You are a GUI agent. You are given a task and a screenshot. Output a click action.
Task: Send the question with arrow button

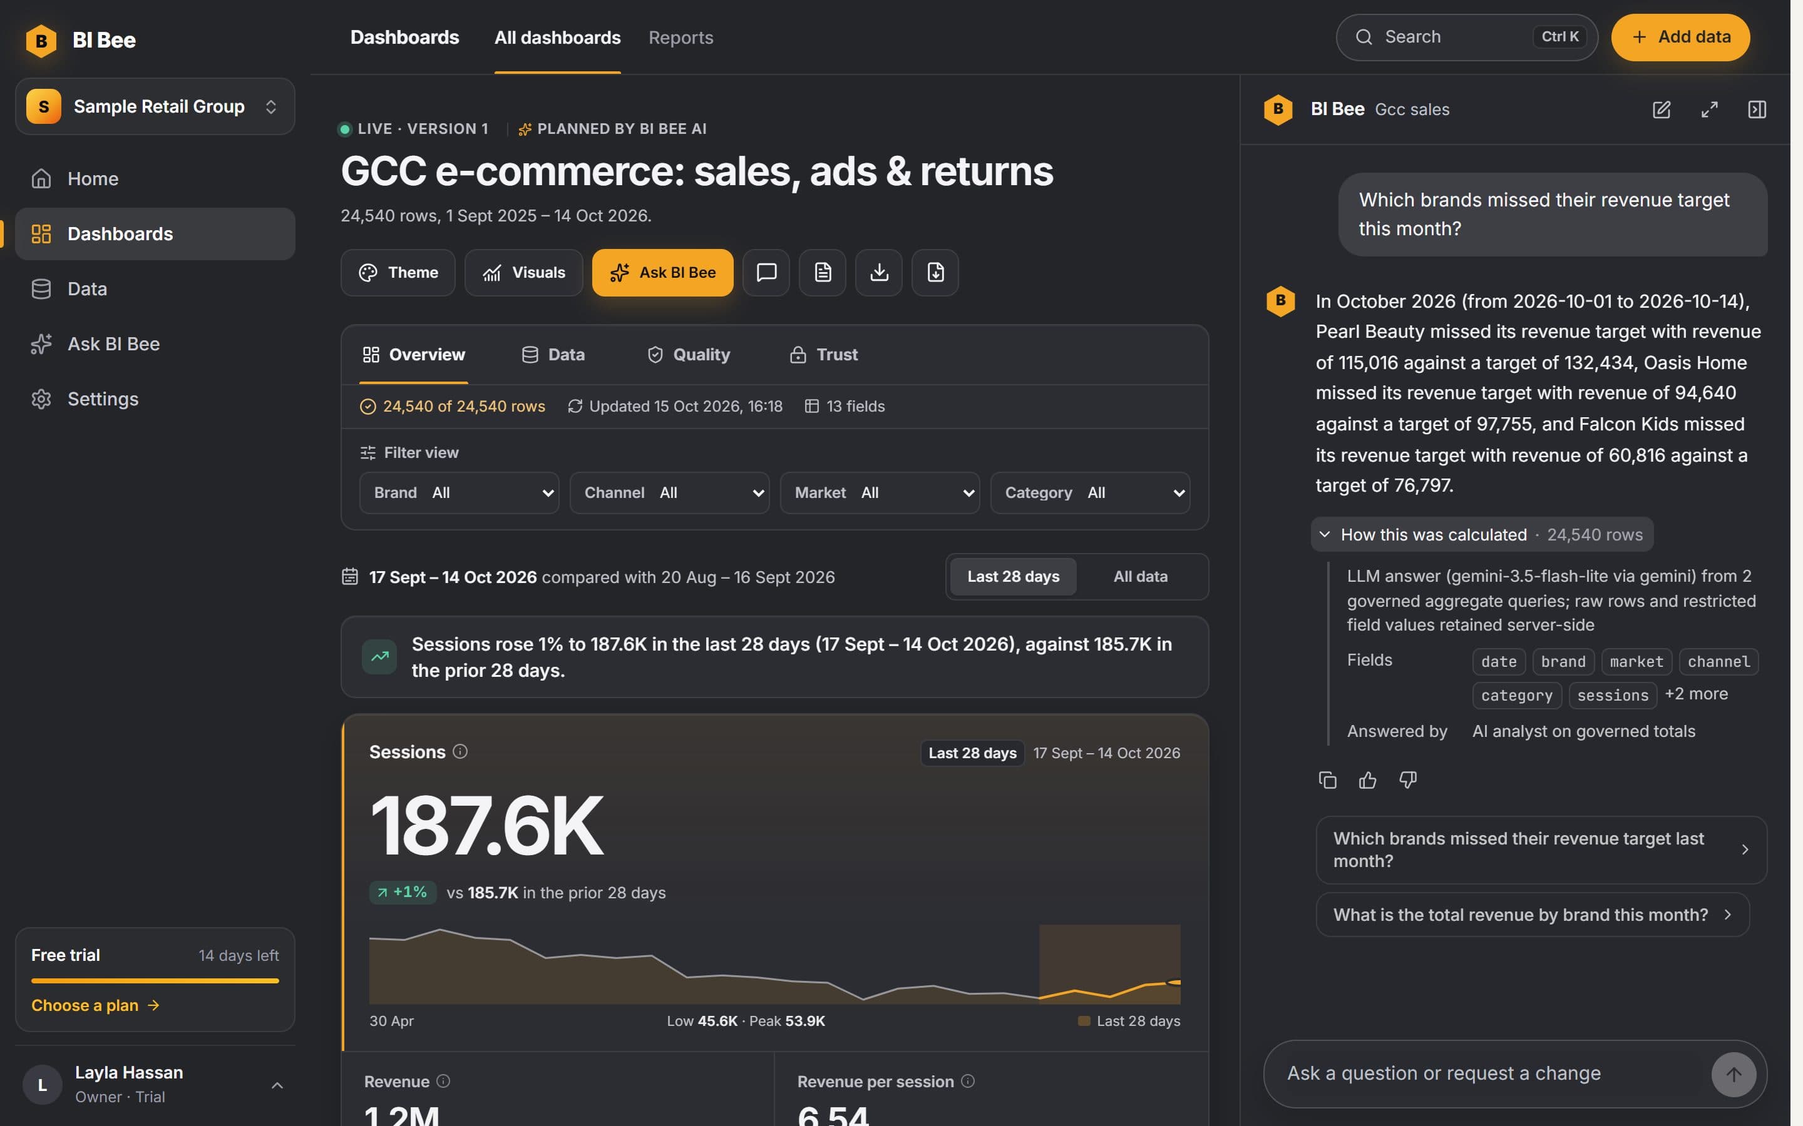(x=1734, y=1074)
